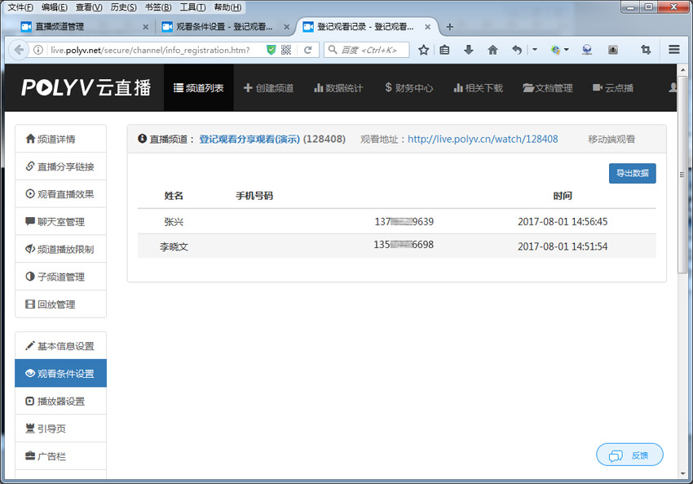Click the 导出数据 export button
The width and height of the screenshot is (693, 484).
pyautogui.click(x=632, y=173)
